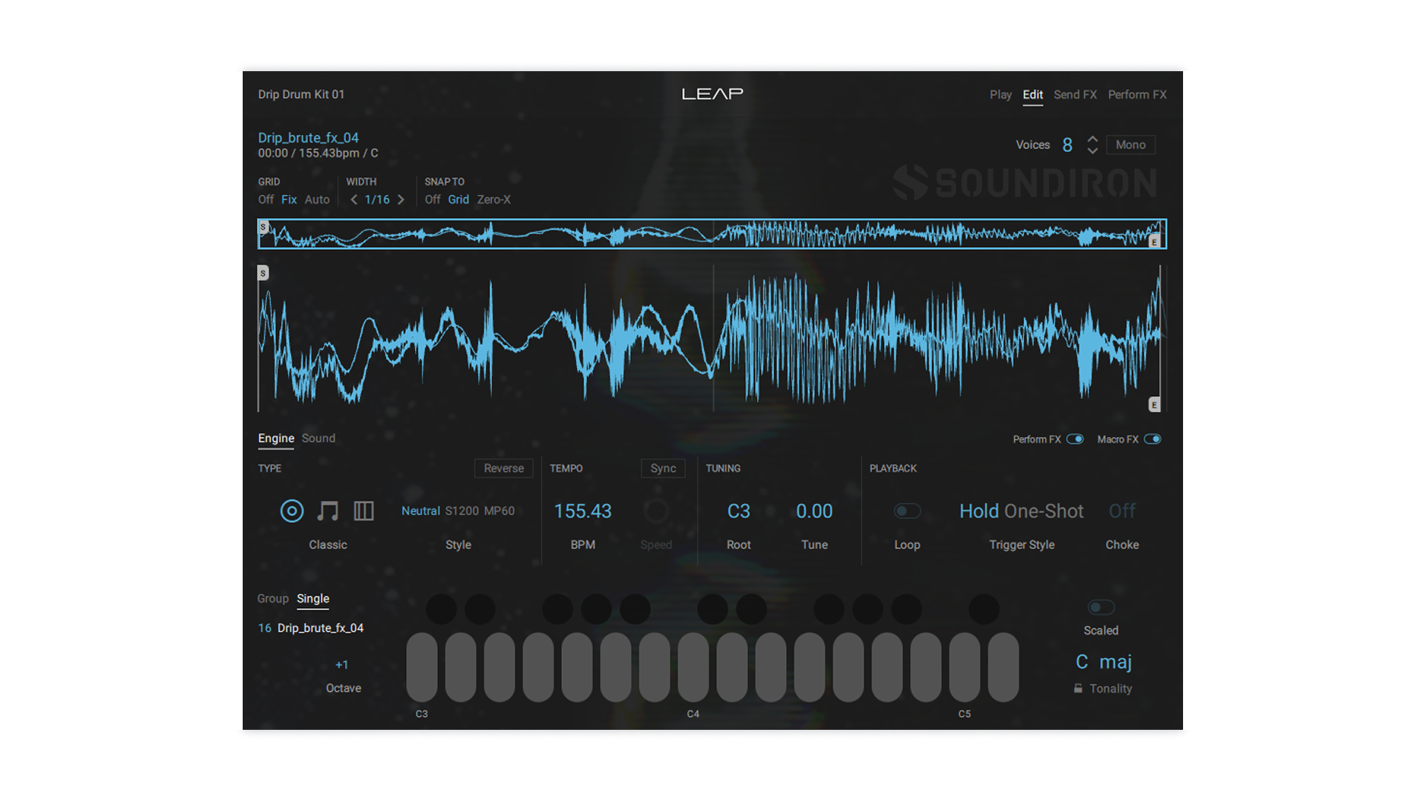Viewport: 1425px width, 801px height.
Task: Select the music note engine type icon
Action: [x=327, y=511]
